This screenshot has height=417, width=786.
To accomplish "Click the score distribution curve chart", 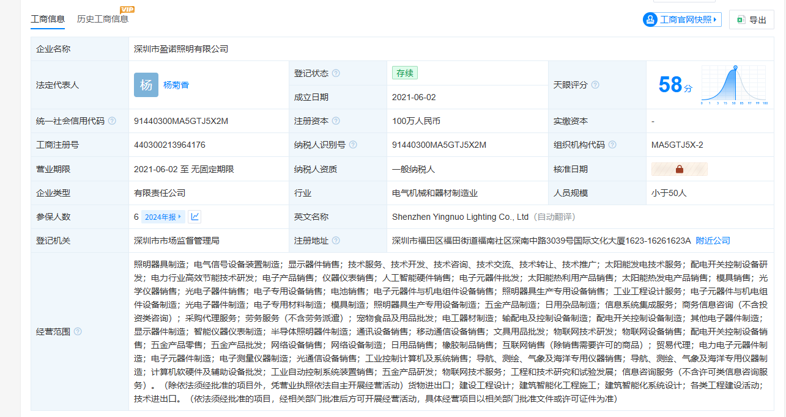I will (x=735, y=85).
